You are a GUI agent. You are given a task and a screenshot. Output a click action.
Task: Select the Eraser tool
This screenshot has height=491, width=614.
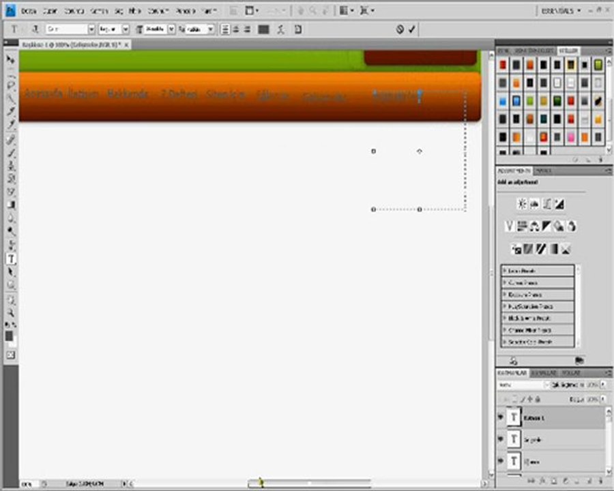coord(11,192)
